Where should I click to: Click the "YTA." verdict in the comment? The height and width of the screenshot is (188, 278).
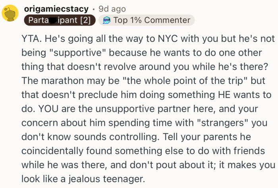30,41
